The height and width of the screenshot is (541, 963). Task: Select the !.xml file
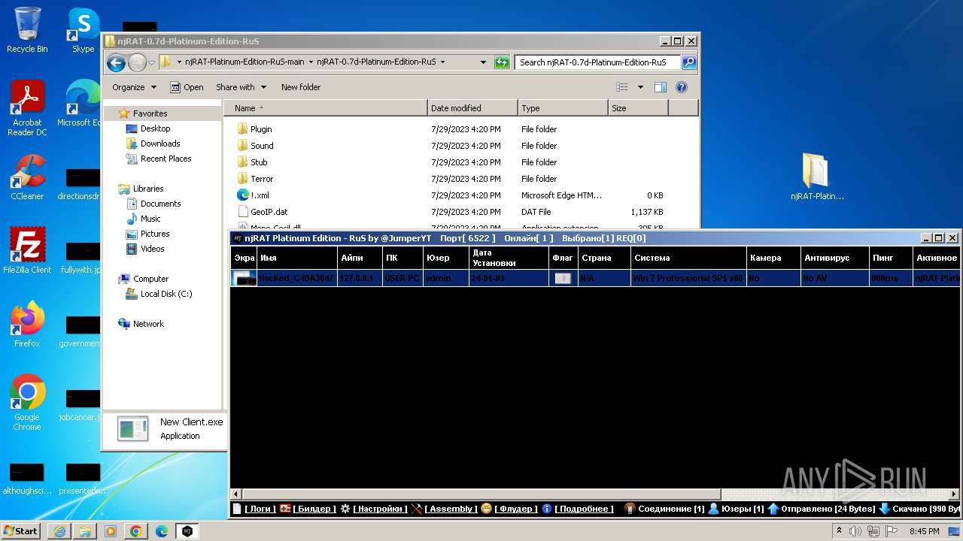coord(260,195)
